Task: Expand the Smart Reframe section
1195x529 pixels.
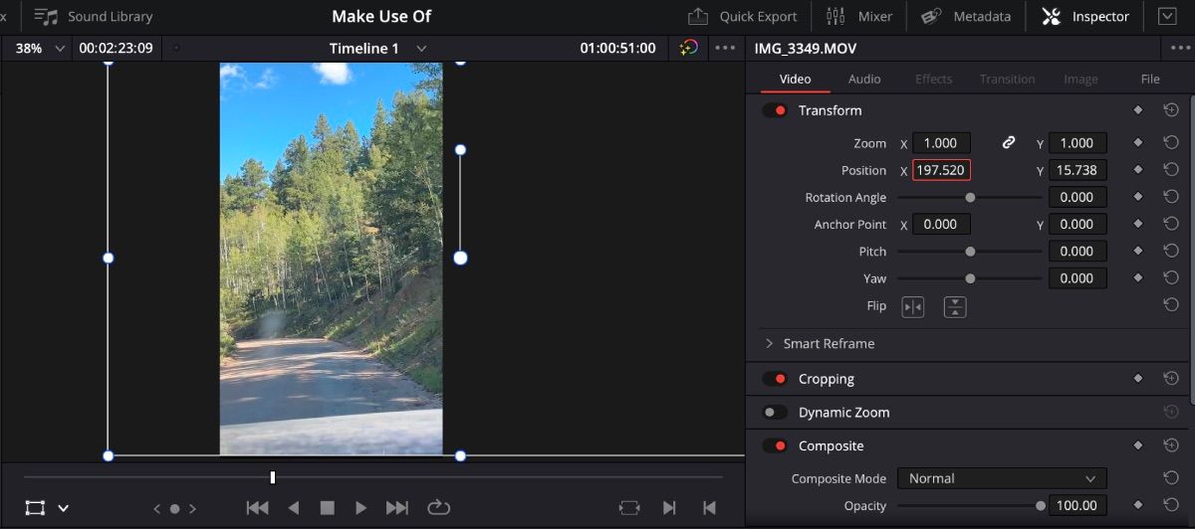Action: point(769,344)
